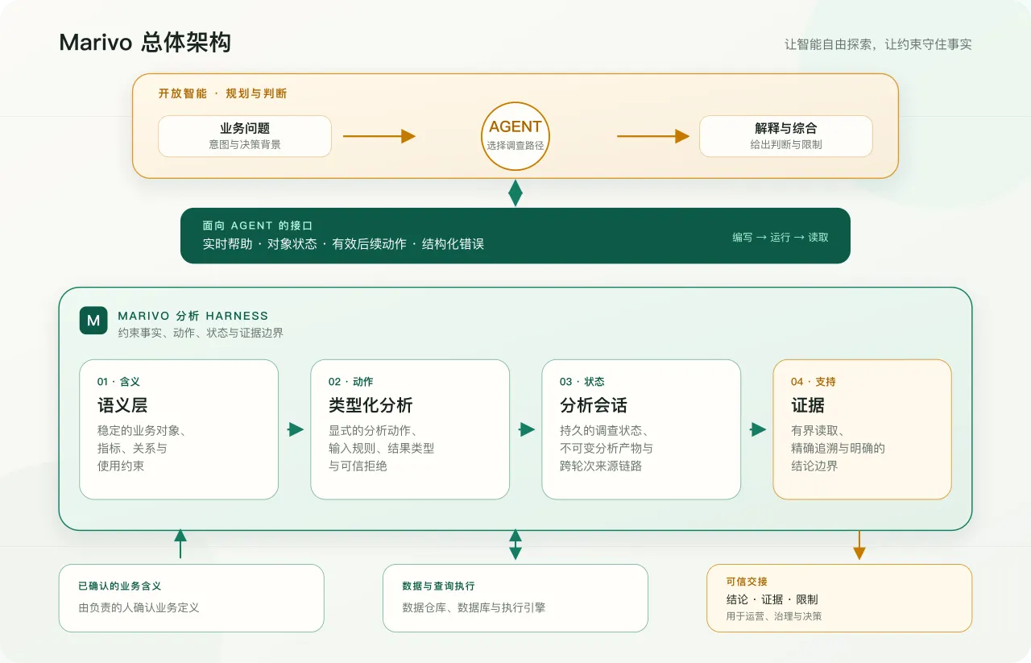Click the text 选择调查路径

515,146
